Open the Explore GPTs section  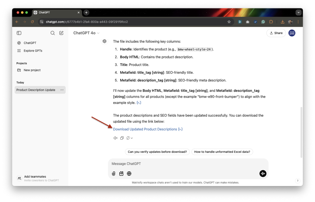[33, 51]
